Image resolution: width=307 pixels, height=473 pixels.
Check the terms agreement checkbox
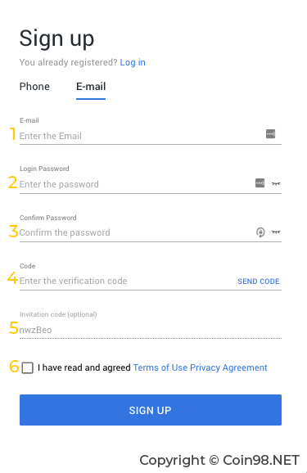[x=28, y=367]
